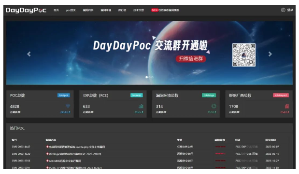Click the 漏洞名称 column header
Screen dimensions: 299x174
click(x=51, y=140)
